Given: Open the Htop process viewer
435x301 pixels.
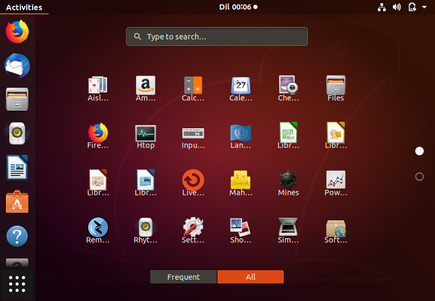Looking at the screenshot, I should pyautogui.click(x=145, y=136).
